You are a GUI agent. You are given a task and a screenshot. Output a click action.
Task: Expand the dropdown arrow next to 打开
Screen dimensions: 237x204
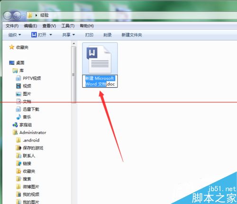(x=51, y=35)
